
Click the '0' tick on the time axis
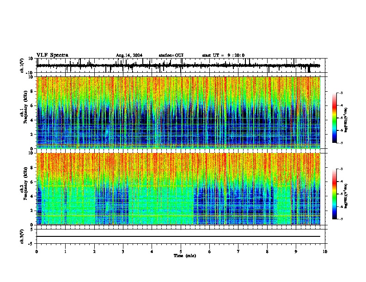(37, 252)
